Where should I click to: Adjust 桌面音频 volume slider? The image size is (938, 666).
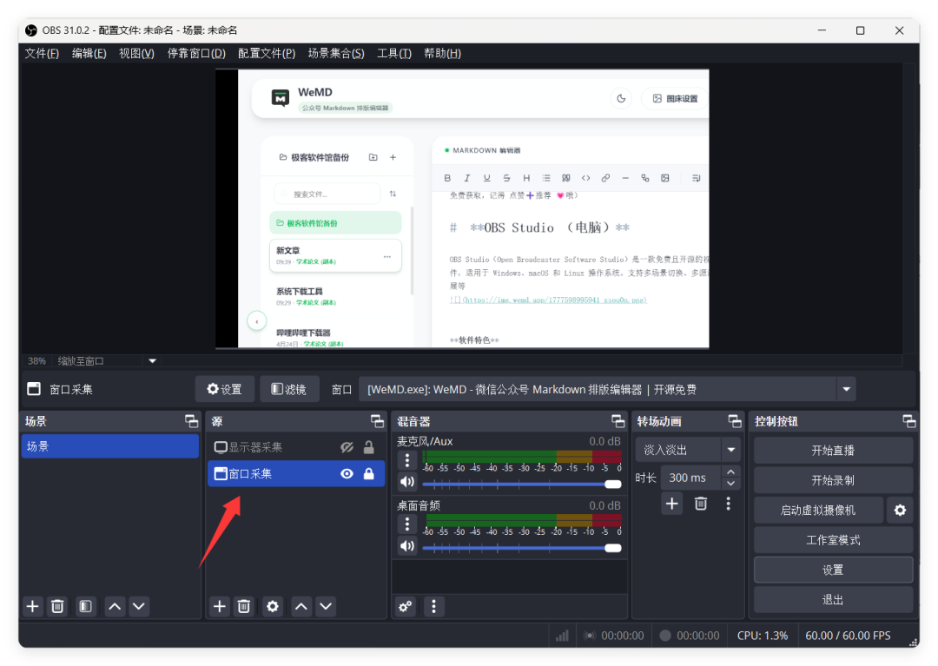point(522,548)
